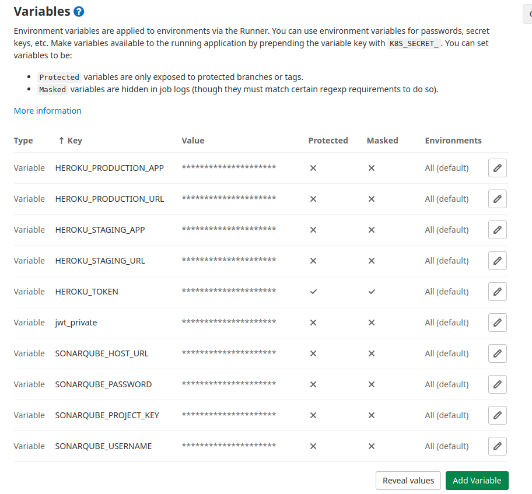Image resolution: width=532 pixels, height=494 pixels.
Task: Edit the HEROKU_TOKEN variable
Action: pos(497,292)
